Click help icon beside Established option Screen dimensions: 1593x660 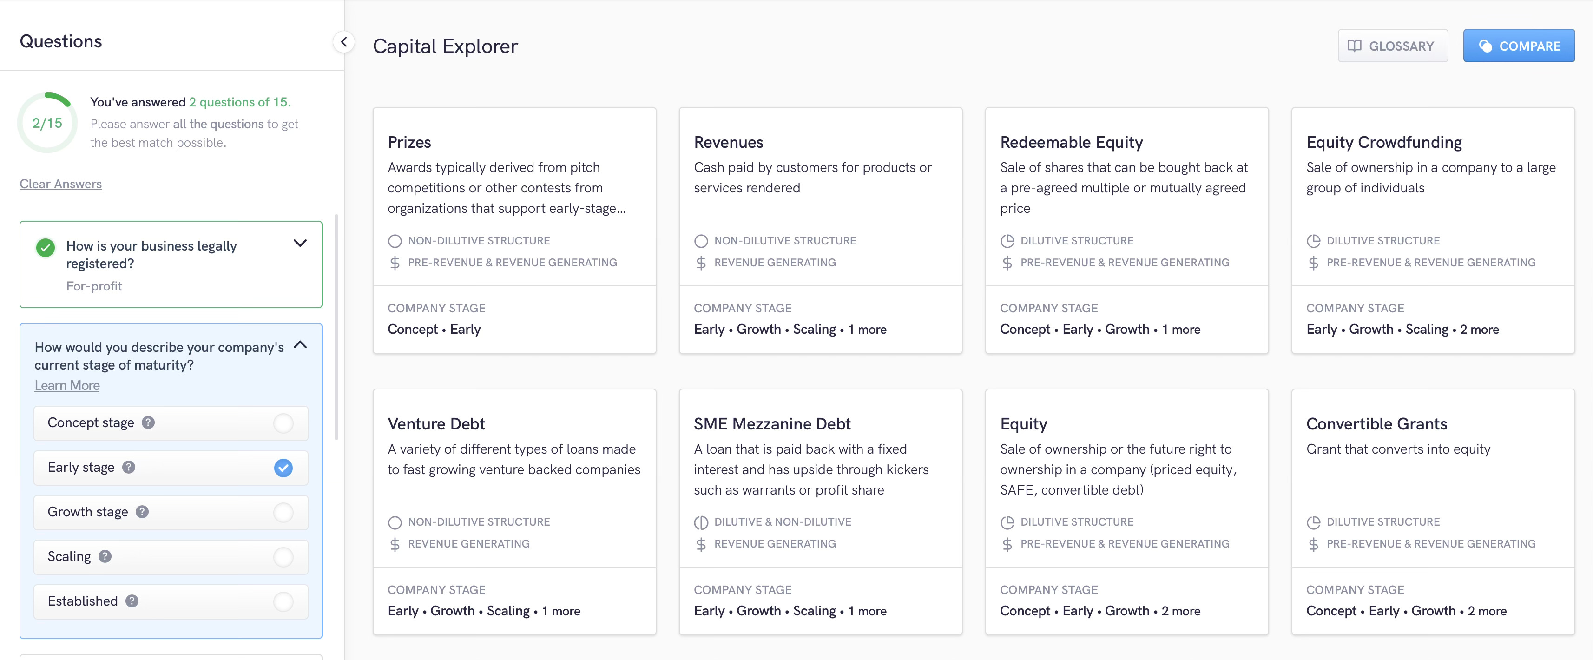coord(132,601)
